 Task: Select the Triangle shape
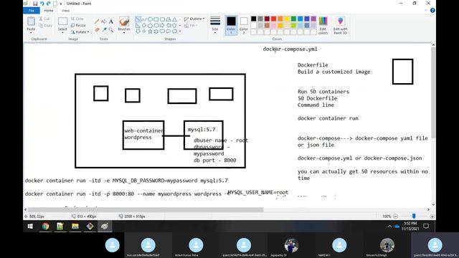click(x=175, y=19)
